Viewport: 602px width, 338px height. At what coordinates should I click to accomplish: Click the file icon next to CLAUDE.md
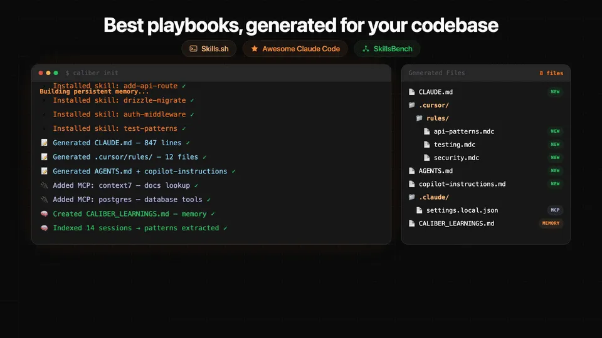pyautogui.click(x=411, y=92)
